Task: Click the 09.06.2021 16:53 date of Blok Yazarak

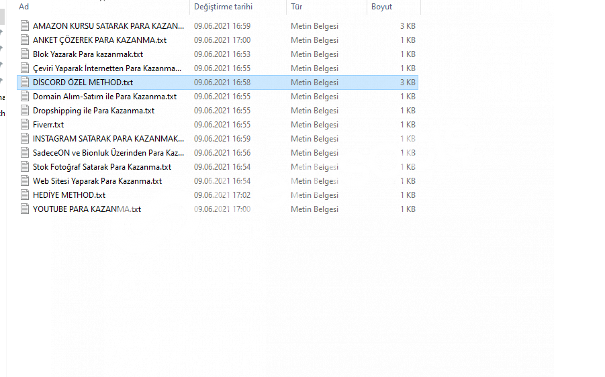Action: coord(222,54)
